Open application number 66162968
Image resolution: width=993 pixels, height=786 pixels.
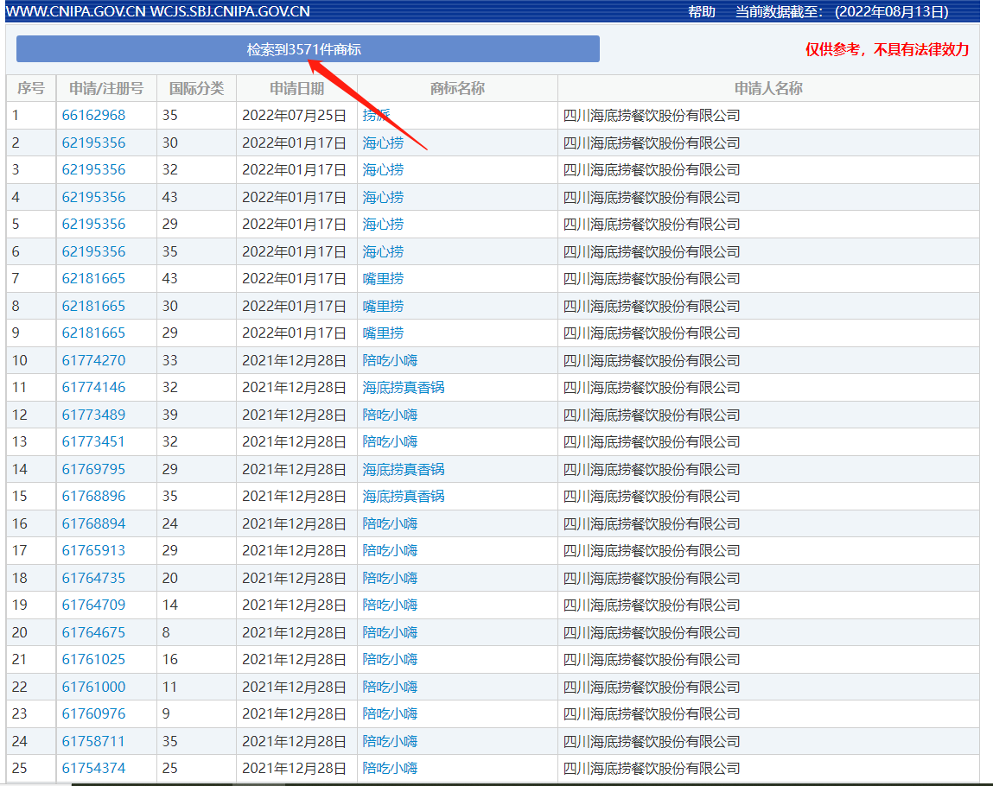coord(93,115)
